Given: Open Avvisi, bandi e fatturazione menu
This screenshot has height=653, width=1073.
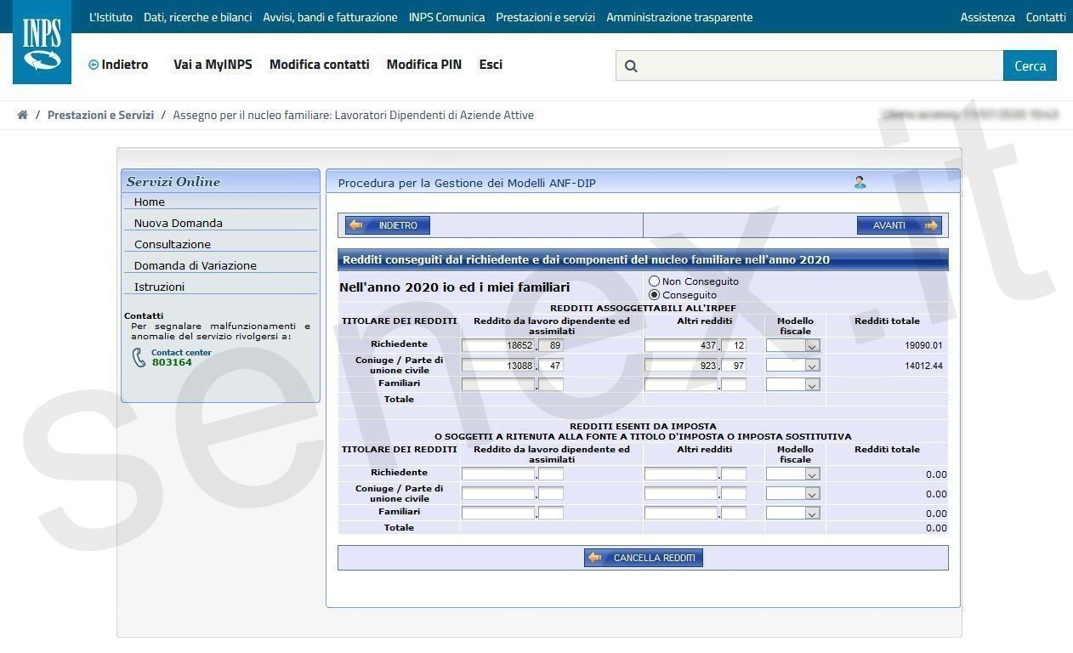Looking at the screenshot, I should pyautogui.click(x=330, y=17).
